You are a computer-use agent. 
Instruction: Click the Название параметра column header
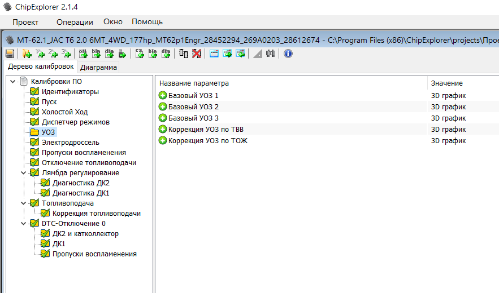click(x=194, y=83)
